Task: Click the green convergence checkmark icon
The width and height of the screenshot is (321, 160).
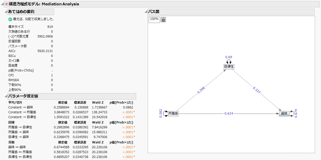Action: [x=10, y=19]
